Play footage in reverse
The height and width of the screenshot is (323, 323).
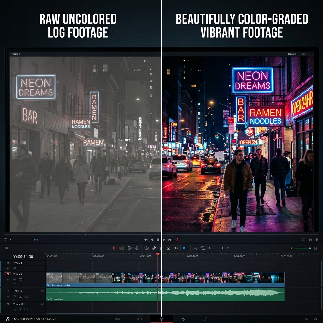(x=152, y=240)
